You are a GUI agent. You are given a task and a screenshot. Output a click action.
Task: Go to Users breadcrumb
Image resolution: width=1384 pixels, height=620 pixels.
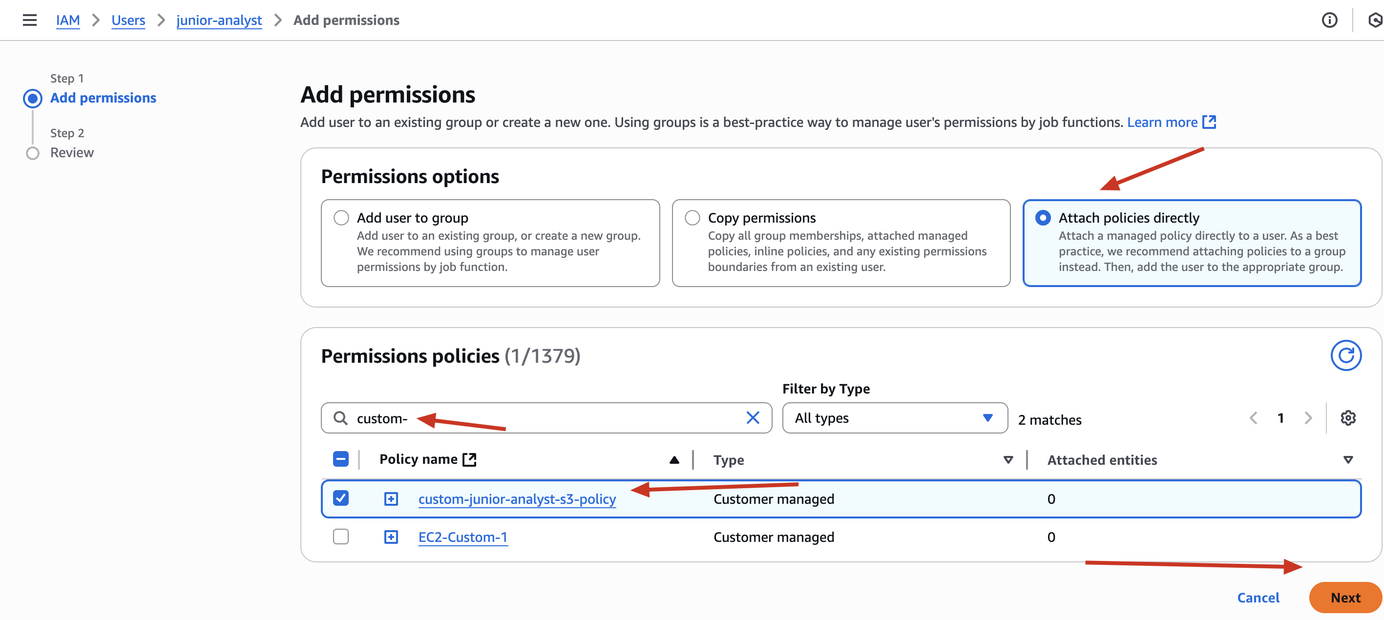click(x=128, y=21)
